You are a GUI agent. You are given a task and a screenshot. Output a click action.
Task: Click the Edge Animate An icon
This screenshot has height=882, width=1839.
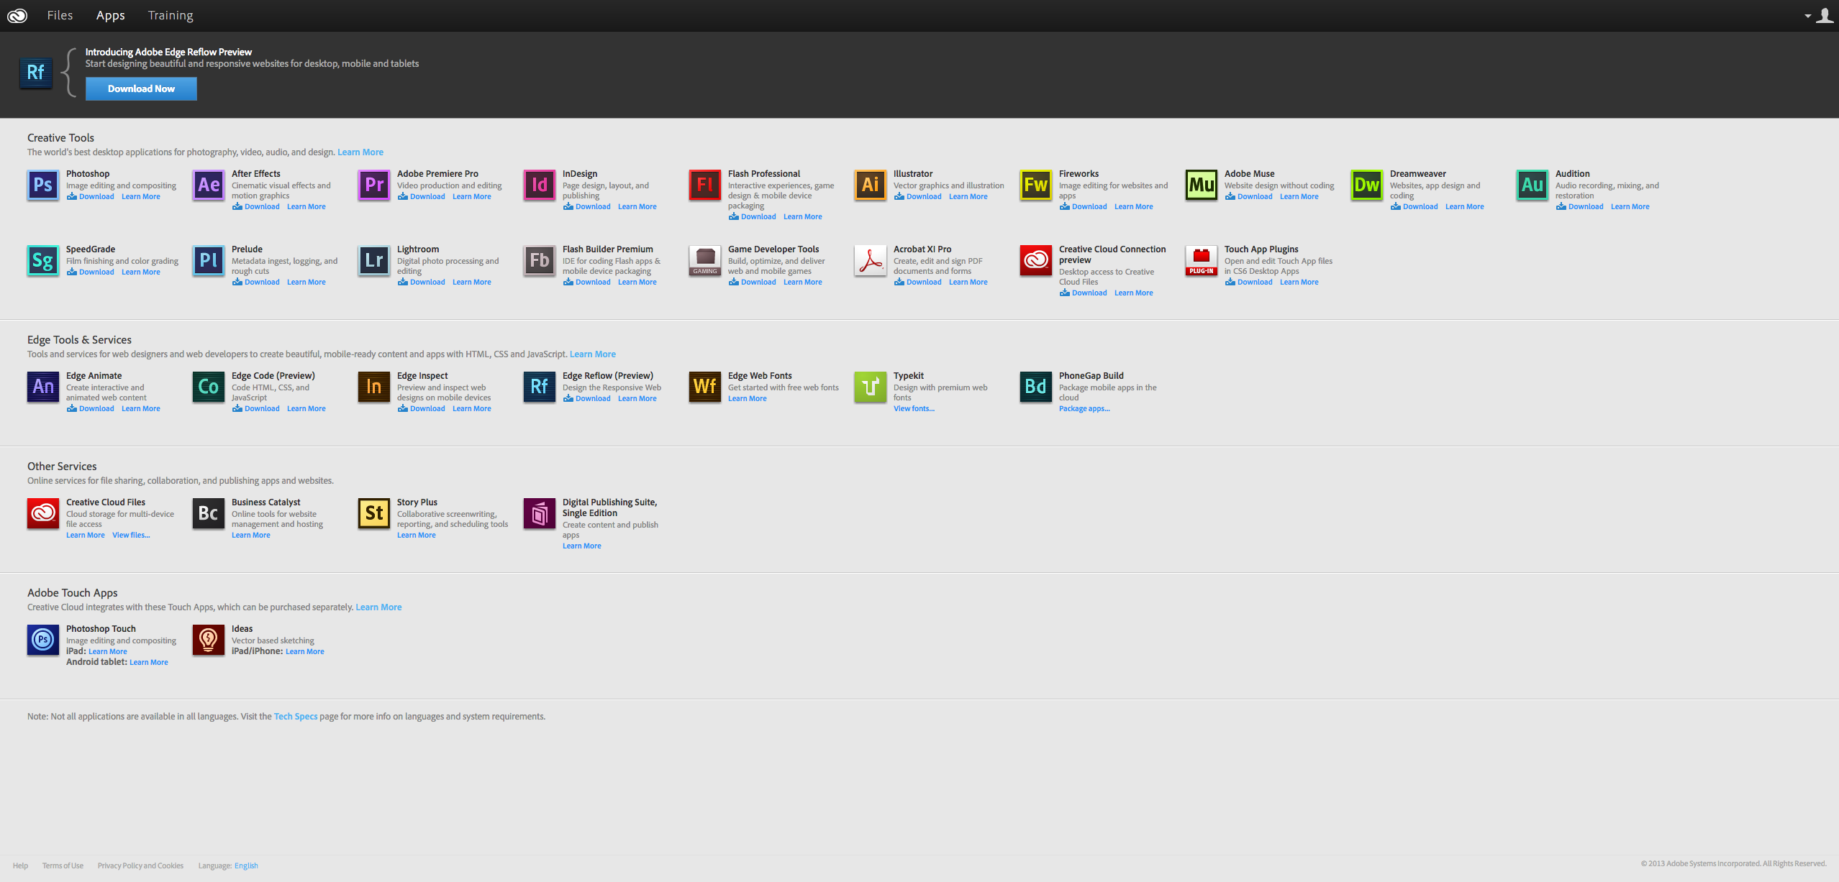(x=43, y=387)
